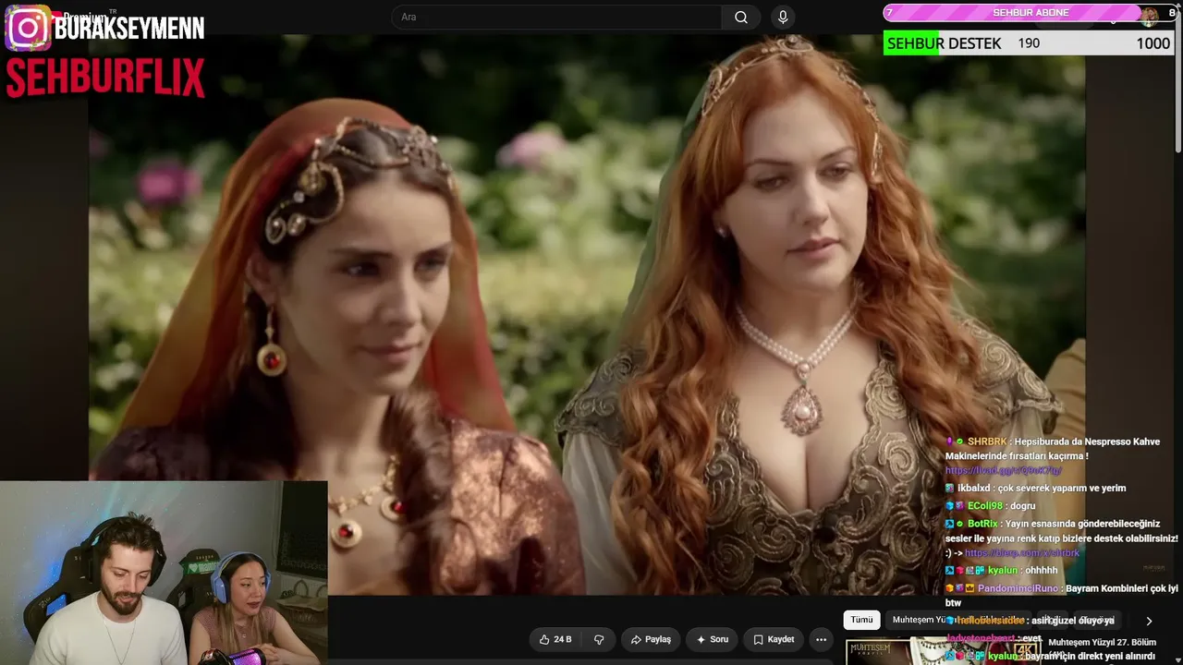This screenshot has height=665, width=1183.
Task: Click the search magnifier button
Action: [741, 17]
